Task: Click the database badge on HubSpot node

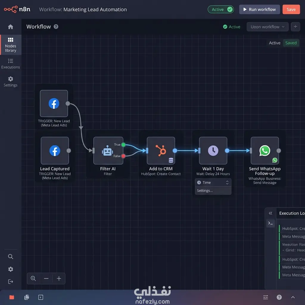Action: pos(171,160)
